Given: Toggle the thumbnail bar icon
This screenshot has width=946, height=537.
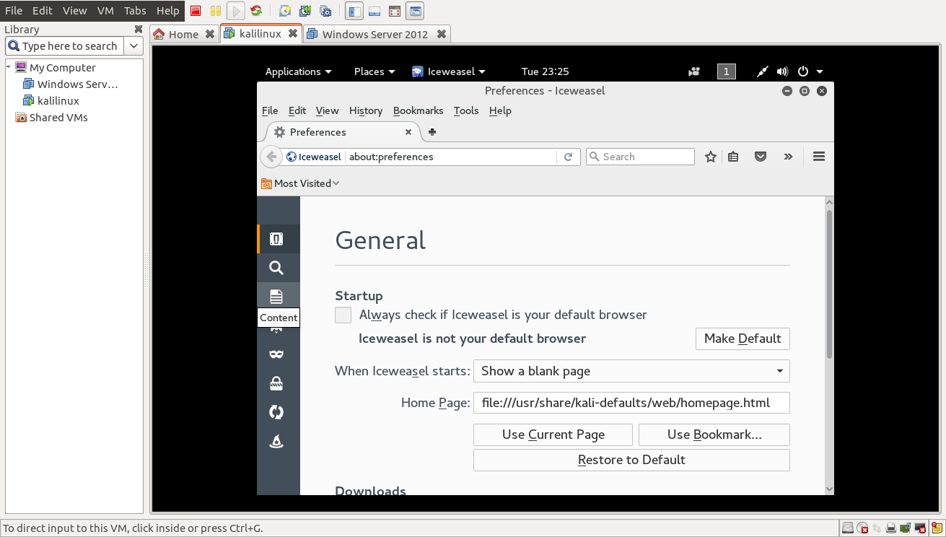Looking at the screenshot, I should point(374,11).
